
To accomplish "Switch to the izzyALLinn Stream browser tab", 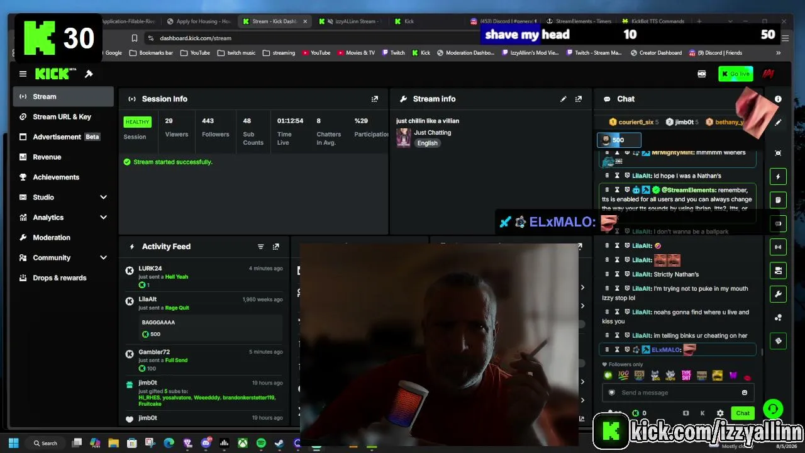I will 351,21.
